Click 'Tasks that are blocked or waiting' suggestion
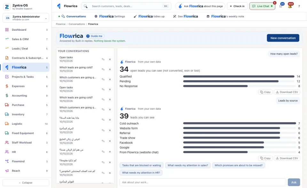Viewport: 307px width, 188px height. (142, 165)
